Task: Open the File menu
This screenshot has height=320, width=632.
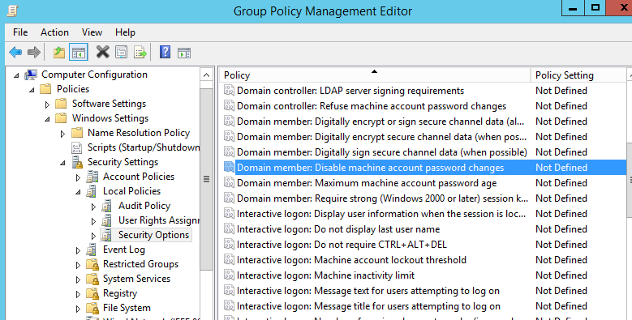Action: (20, 32)
